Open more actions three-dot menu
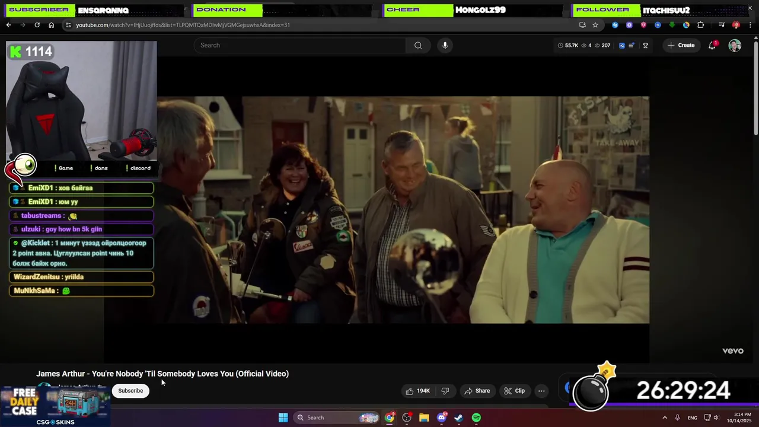 [x=541, y=391]
